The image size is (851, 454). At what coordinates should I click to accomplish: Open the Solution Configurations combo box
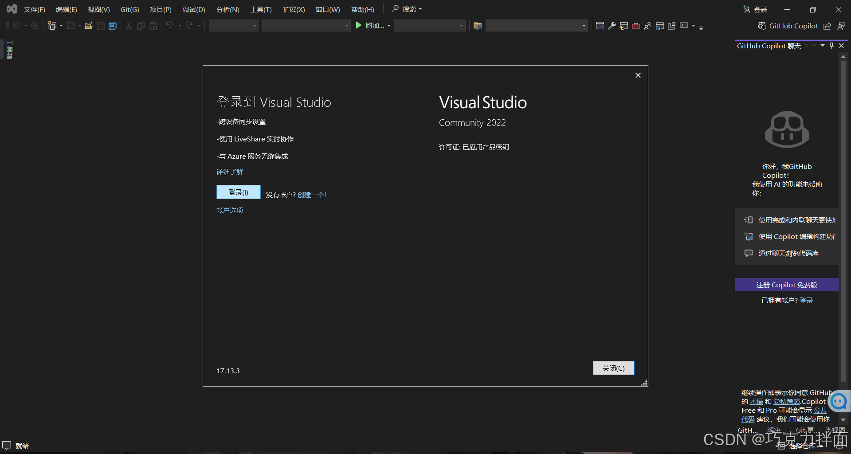pyautogui.click(x=234, y=26)
